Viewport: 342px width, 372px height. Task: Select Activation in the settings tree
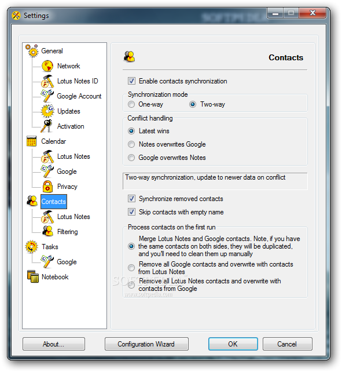pyautogui.click(x=71, y=126)
